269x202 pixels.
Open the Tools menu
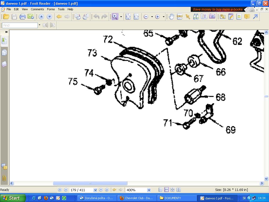(61, 9)
